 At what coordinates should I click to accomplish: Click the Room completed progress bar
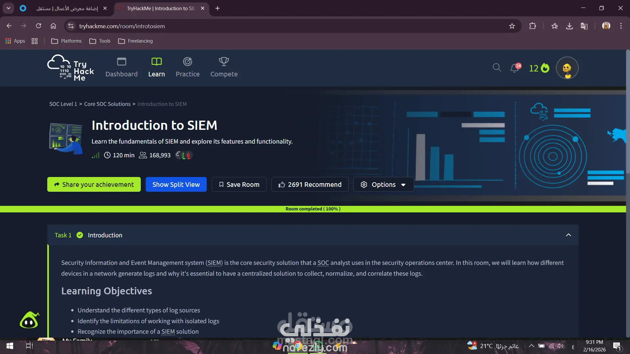(313, 209)
